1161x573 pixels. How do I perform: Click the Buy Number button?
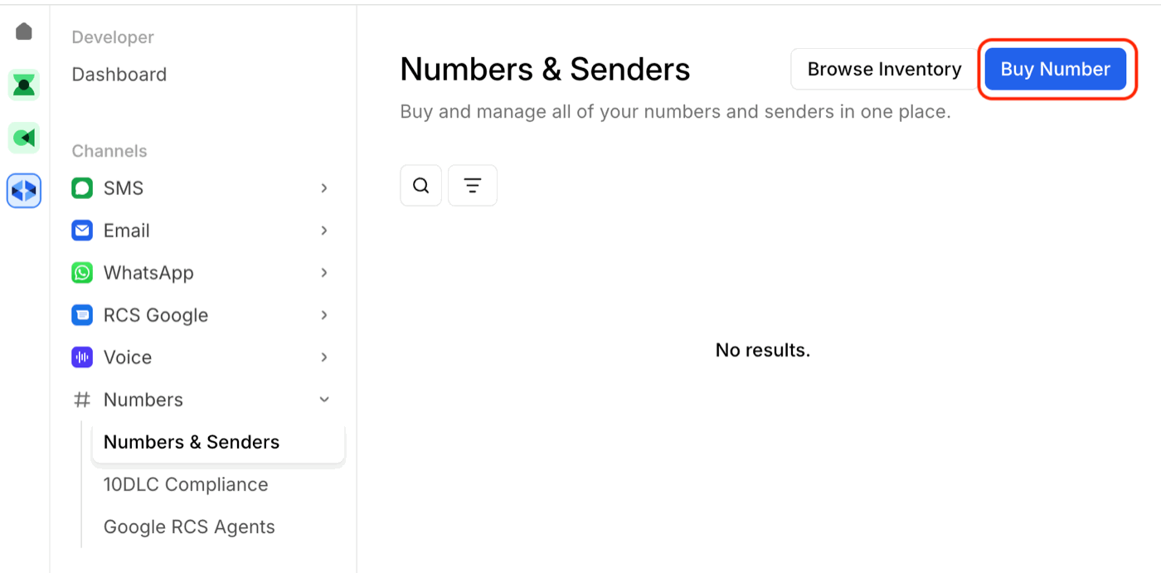1055,70
